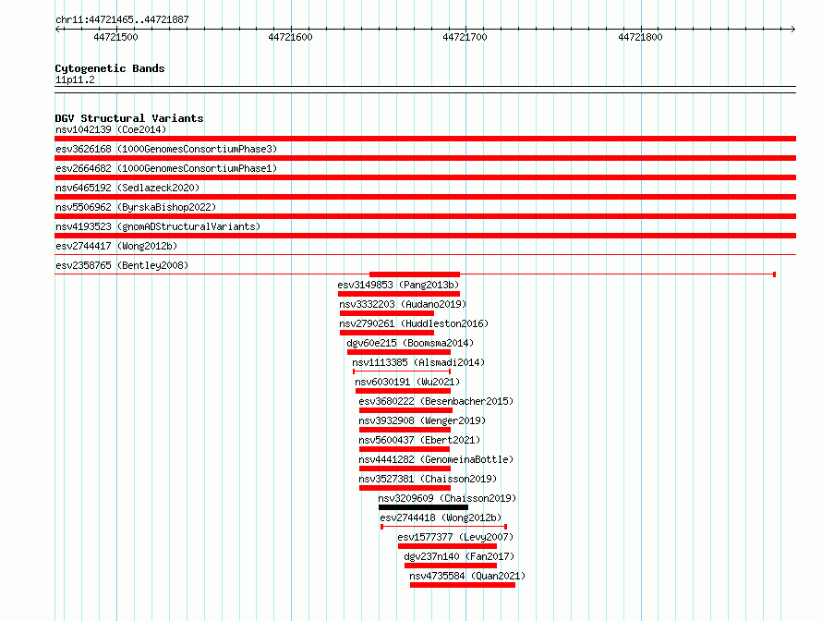Viewport: 822px width, 621px height.
Task: Select the esv3680222 (Besenbacher2015) label
Action: pos(436,401)
